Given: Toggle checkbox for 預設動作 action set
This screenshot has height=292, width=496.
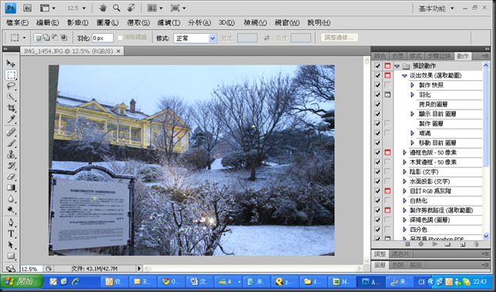Looking at the screenshot, I should point(377,65).
